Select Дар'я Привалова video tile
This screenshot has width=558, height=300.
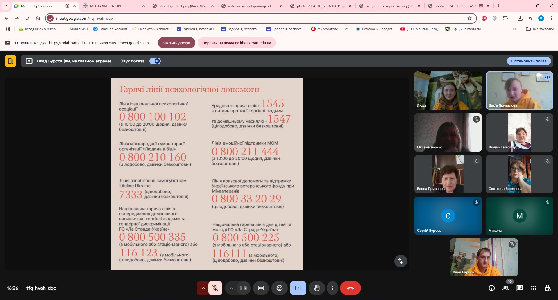point(519,91)
